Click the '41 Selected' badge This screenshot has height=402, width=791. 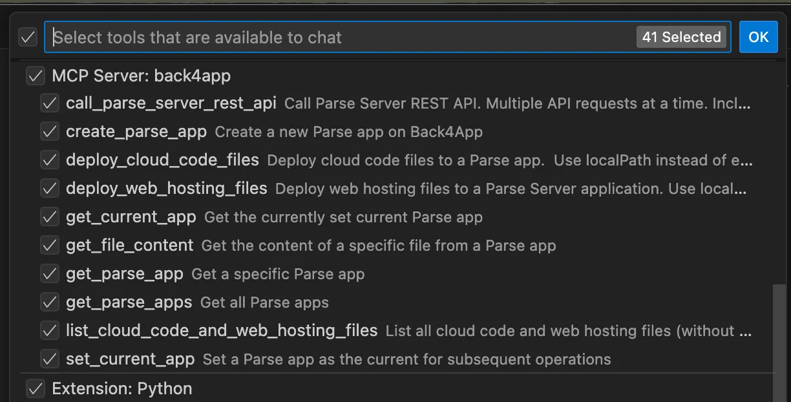click(681, 37)
